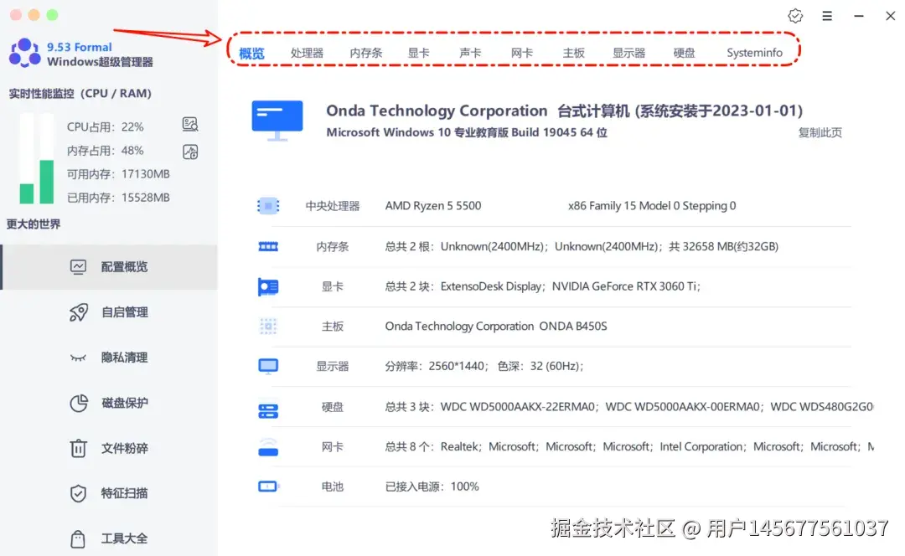Click 已接入电源: 100% battery status
Screen dimensions: 905x556
[x=432, y=486]
